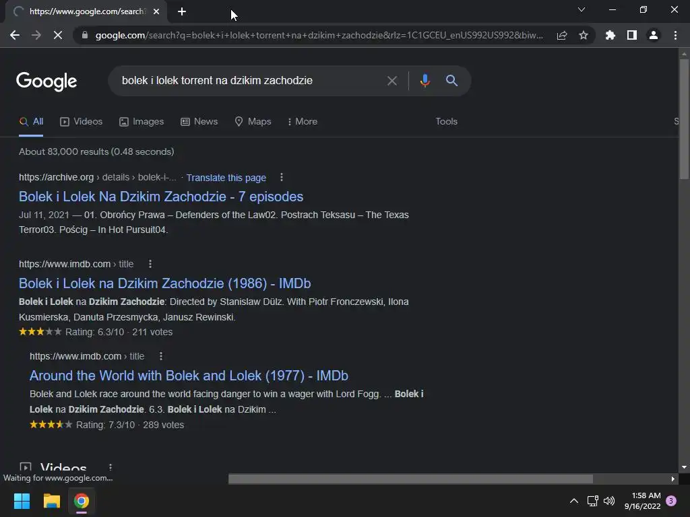Viewport: 690px width, 517px height.
Task: Click the Rating 7.3/10 289 votes text
Action: (x=130, y=425)
